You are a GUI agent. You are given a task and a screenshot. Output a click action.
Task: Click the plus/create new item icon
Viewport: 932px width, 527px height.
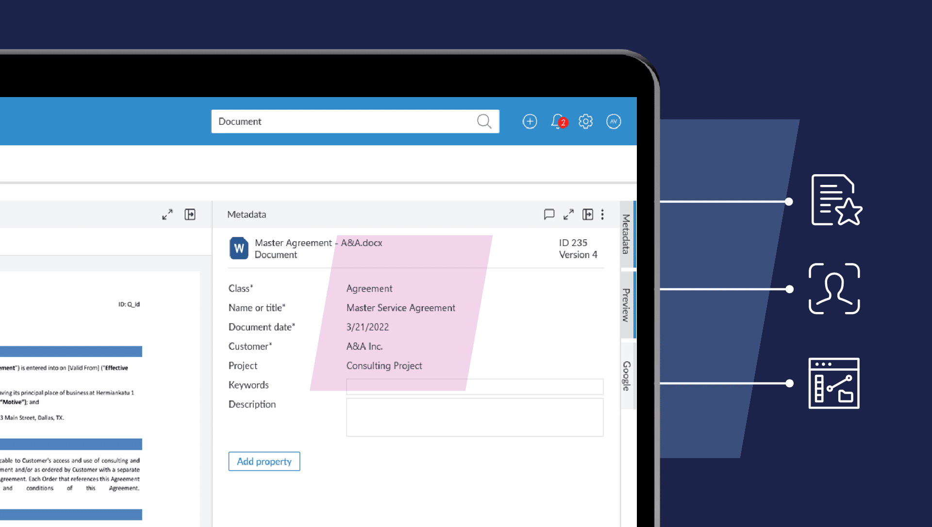(x=530, y=121)
